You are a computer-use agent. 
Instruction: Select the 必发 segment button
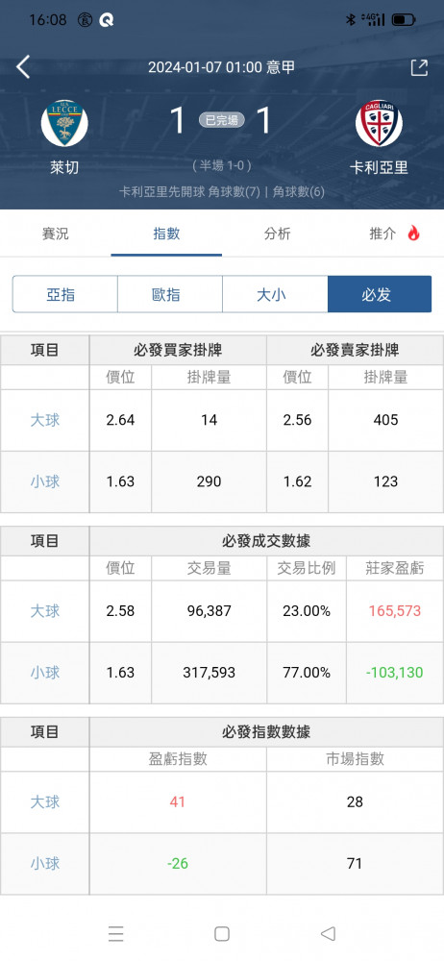coord(380,295)
